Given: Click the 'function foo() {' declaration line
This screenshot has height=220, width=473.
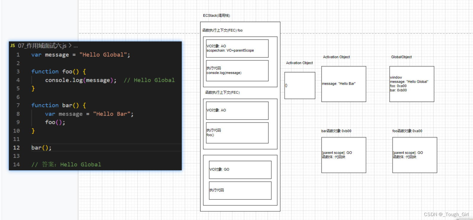Looking at the screenshot, I should (59, 72).
